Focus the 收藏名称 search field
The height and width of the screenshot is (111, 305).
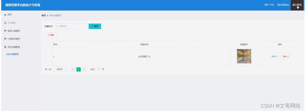[71, 26]
